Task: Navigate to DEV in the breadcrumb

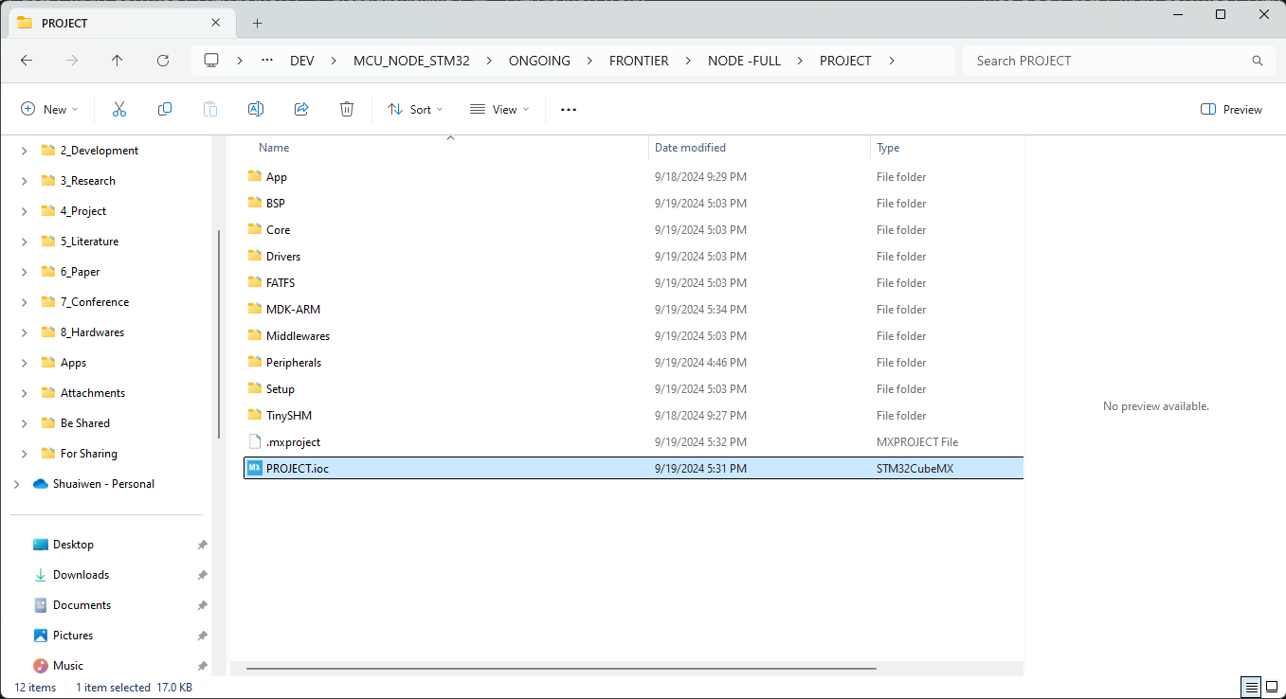Action: (302, 61)
